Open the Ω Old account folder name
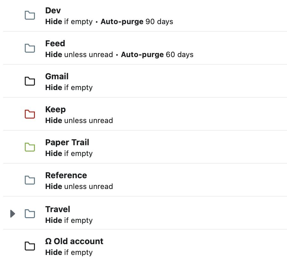287x260 pixels. coord(74,241)
